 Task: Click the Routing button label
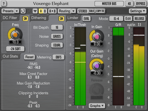tap(64, 11)
